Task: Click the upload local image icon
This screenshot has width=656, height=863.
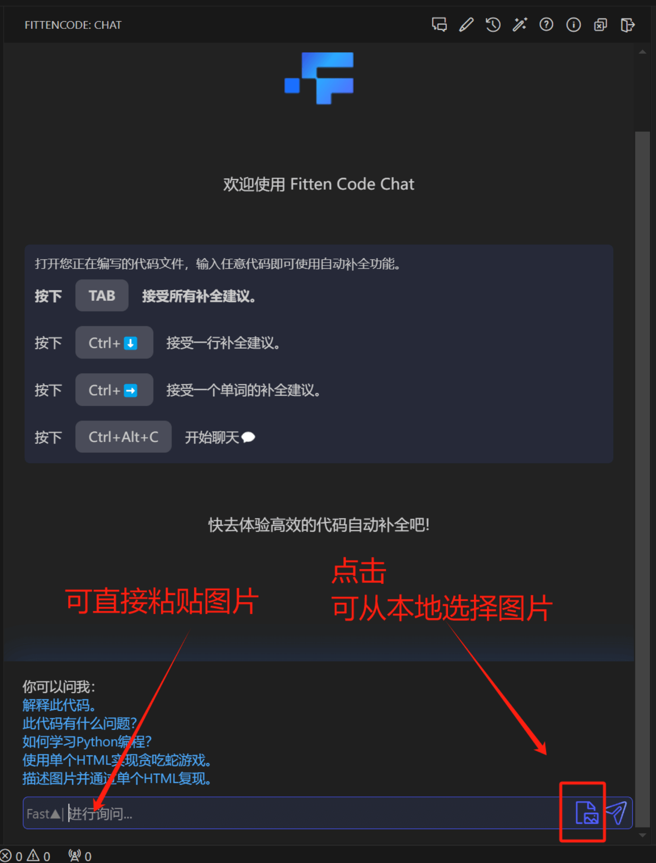Action: (587, 813)
